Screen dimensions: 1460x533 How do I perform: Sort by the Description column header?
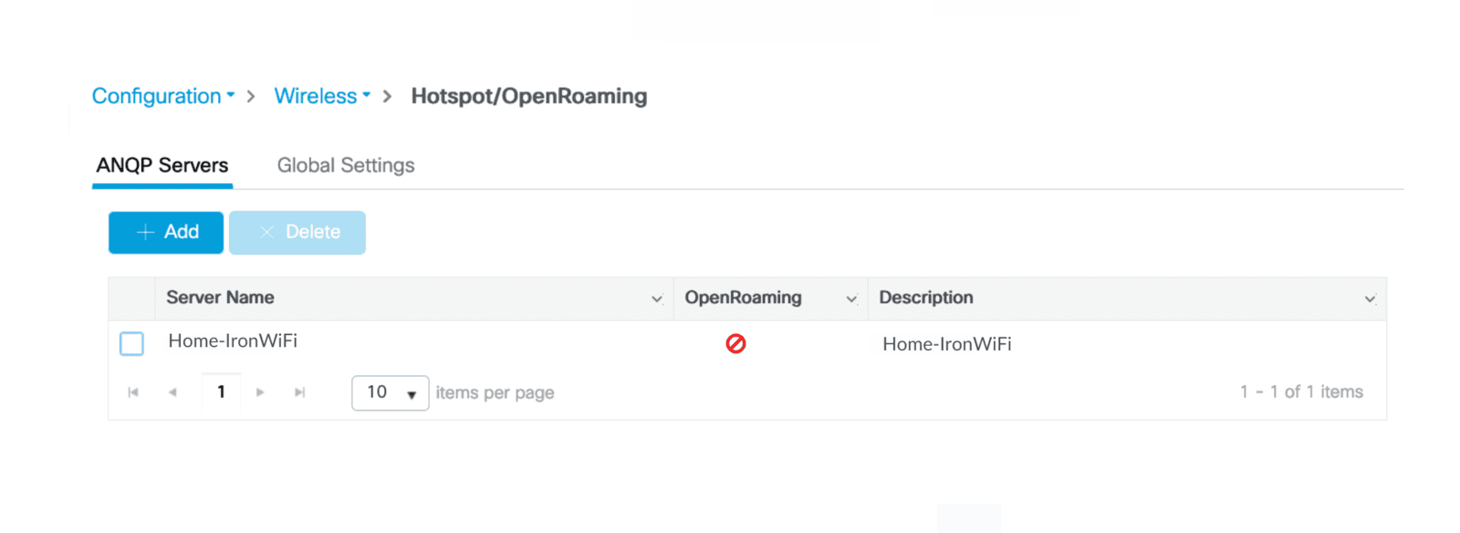pos(925,298)
